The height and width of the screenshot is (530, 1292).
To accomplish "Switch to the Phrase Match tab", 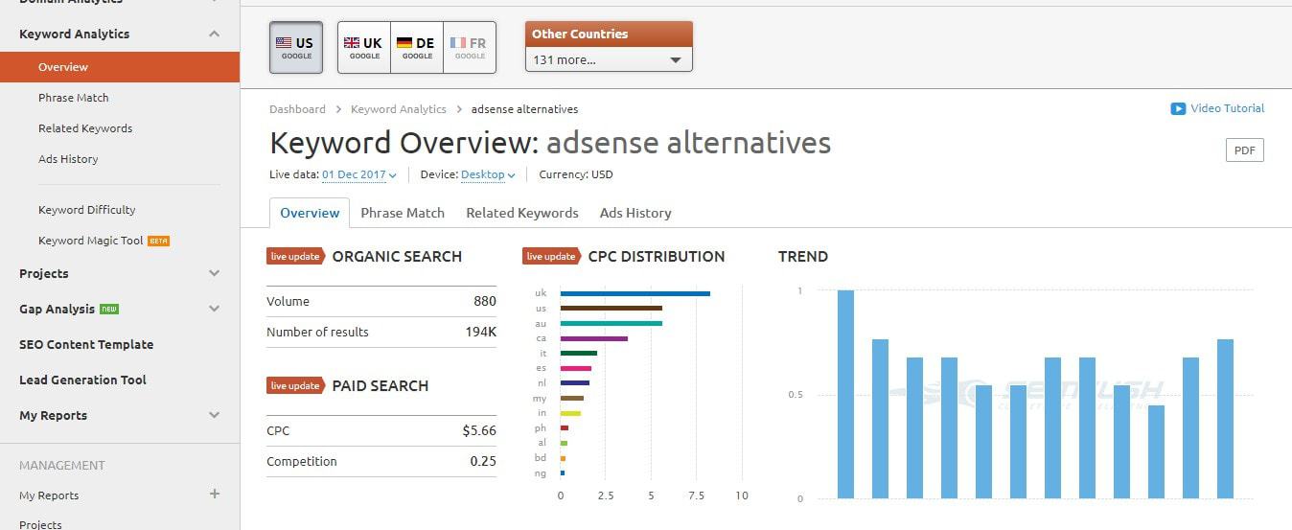I will 403,213.
